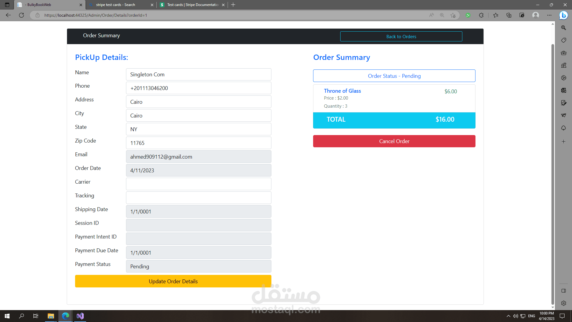Open sidebar settings gear icon
Screen dimensions: 572x322
click(563, 303)
